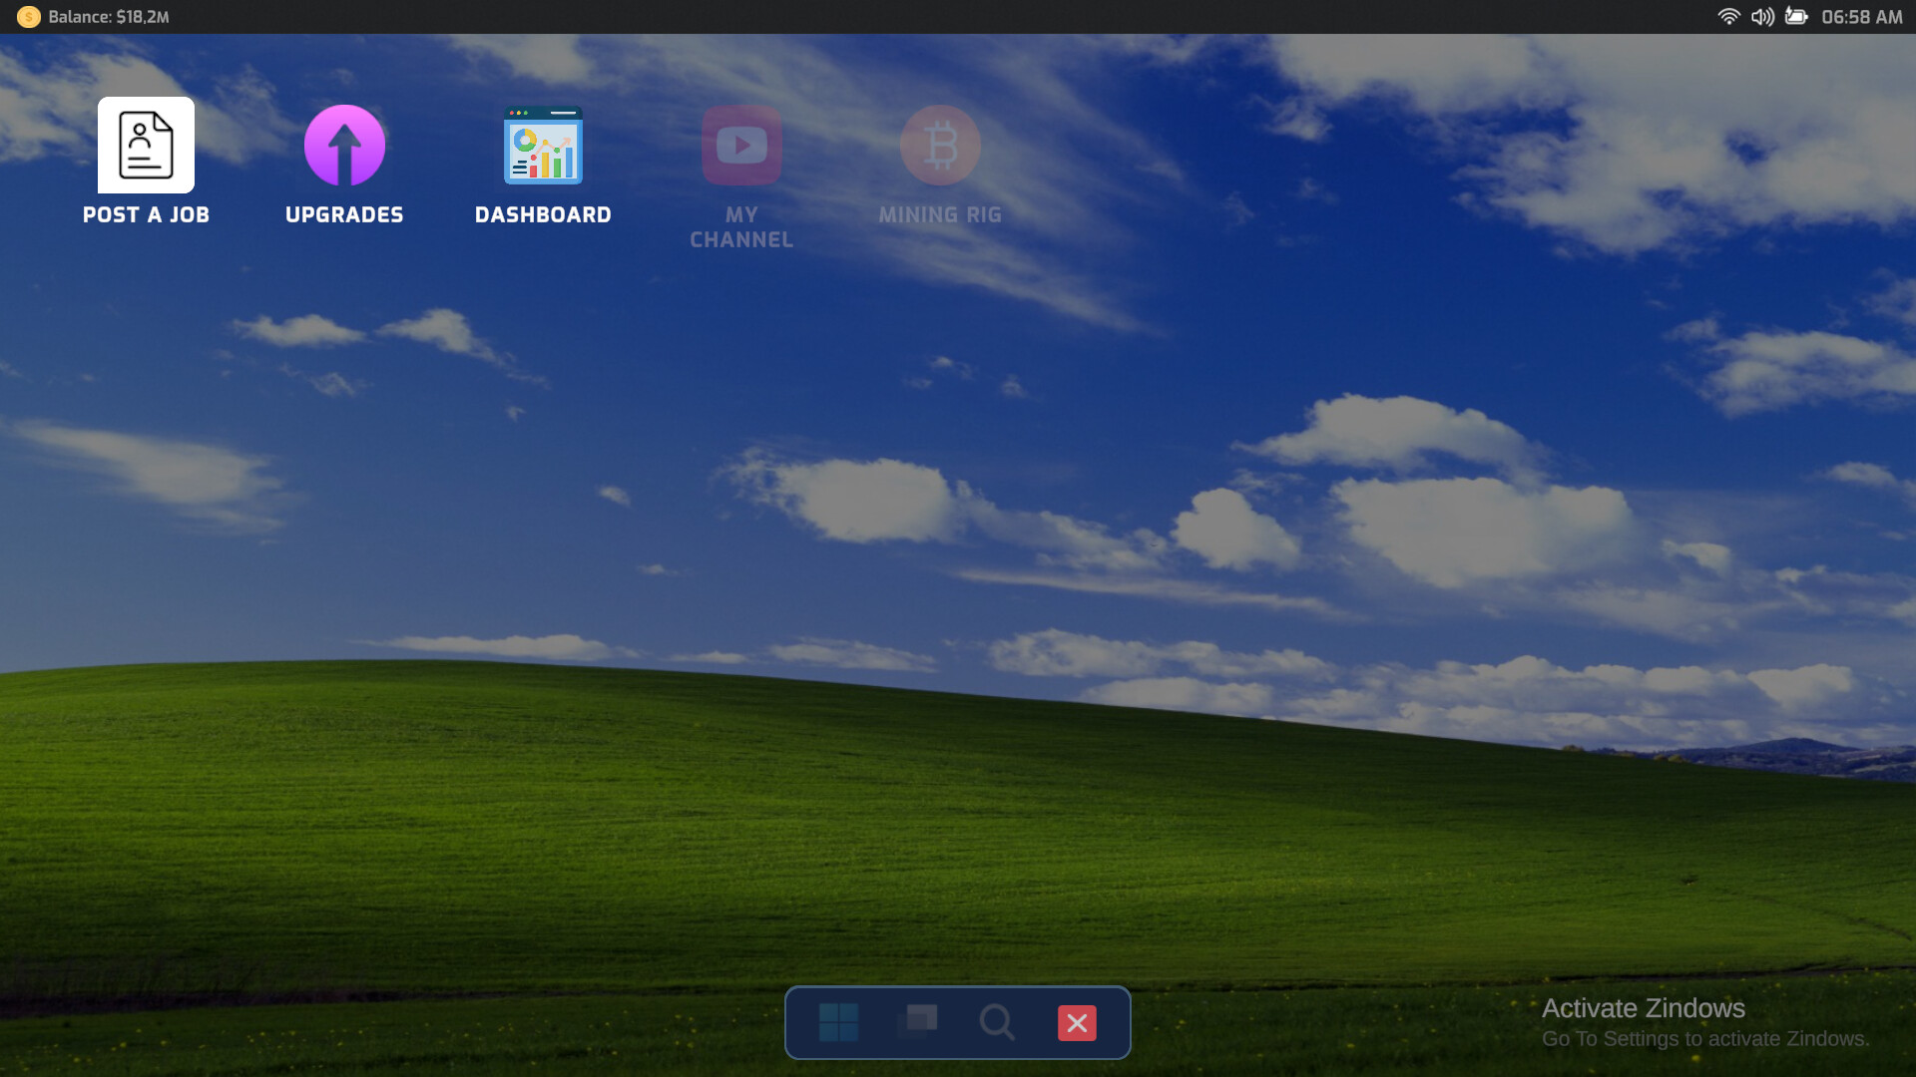Click the window switcher icon on the taskbar

918,1022
